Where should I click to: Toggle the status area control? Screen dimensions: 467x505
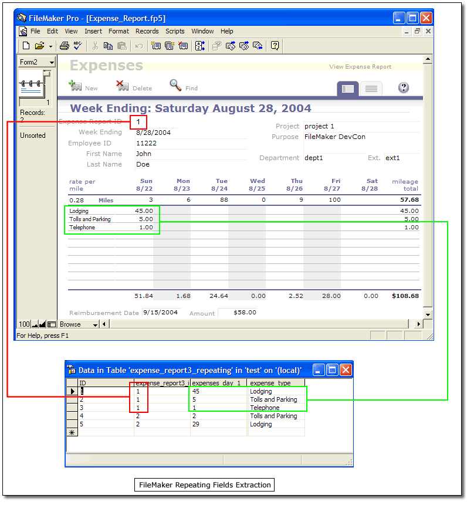click(x=52, y=324)
